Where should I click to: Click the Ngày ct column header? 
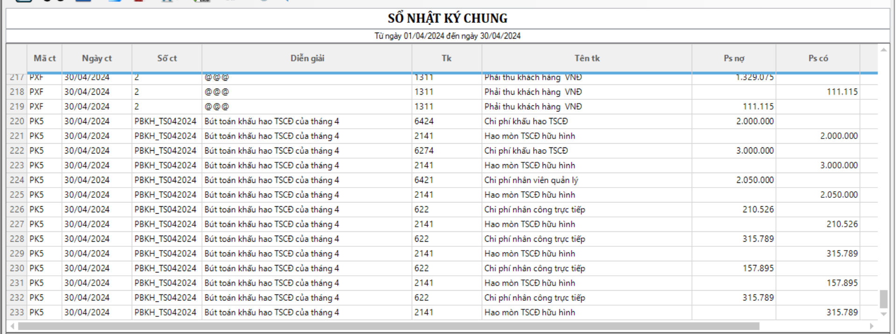tap(97, 58)
